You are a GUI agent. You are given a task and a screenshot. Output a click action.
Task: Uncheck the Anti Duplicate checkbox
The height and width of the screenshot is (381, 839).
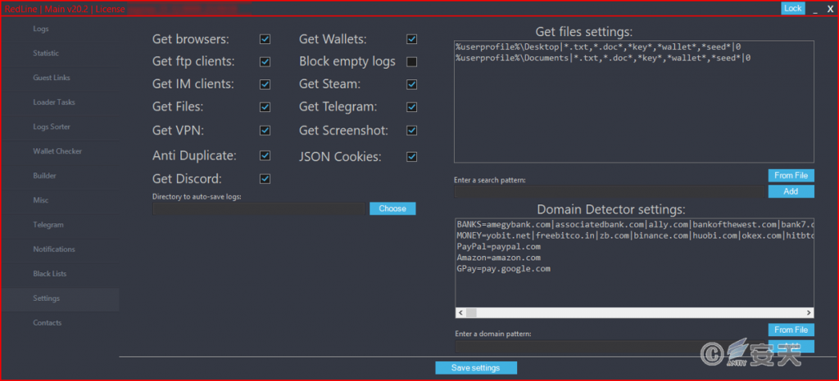pos(265,155)
